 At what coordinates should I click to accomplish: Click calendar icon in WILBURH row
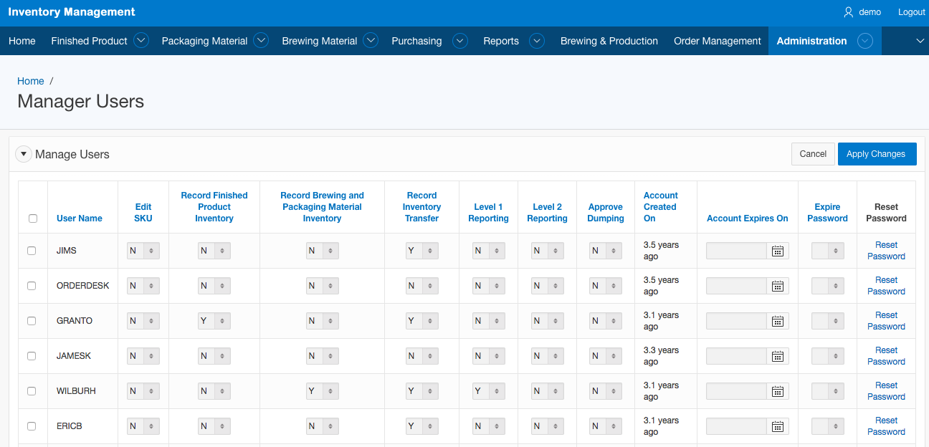pos(777,391)
